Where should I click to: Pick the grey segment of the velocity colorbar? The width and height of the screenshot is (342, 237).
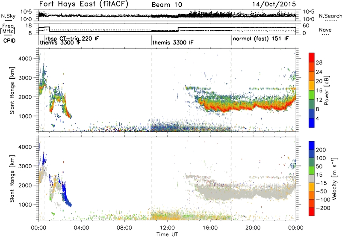pyautogui.click(x=312, y=178)
